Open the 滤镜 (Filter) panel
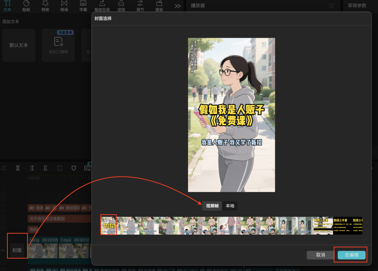 coord(121,6)
